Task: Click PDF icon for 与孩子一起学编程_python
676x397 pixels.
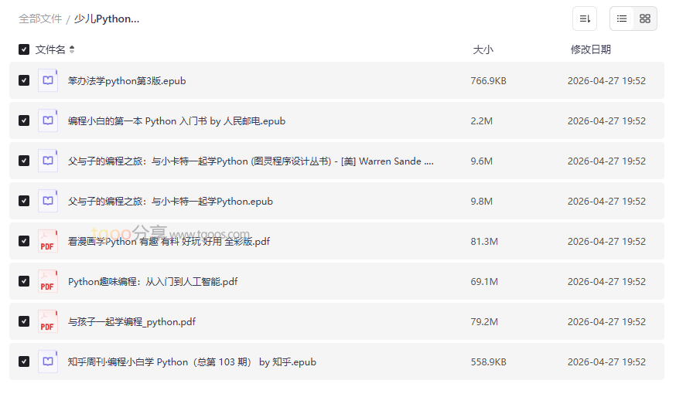Action: click(x=48, y=321)
